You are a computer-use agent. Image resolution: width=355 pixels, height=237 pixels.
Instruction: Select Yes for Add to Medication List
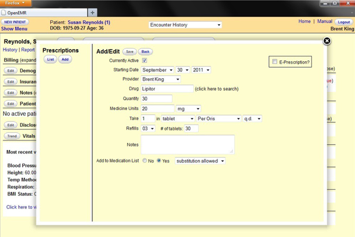(x=159, y=161)
